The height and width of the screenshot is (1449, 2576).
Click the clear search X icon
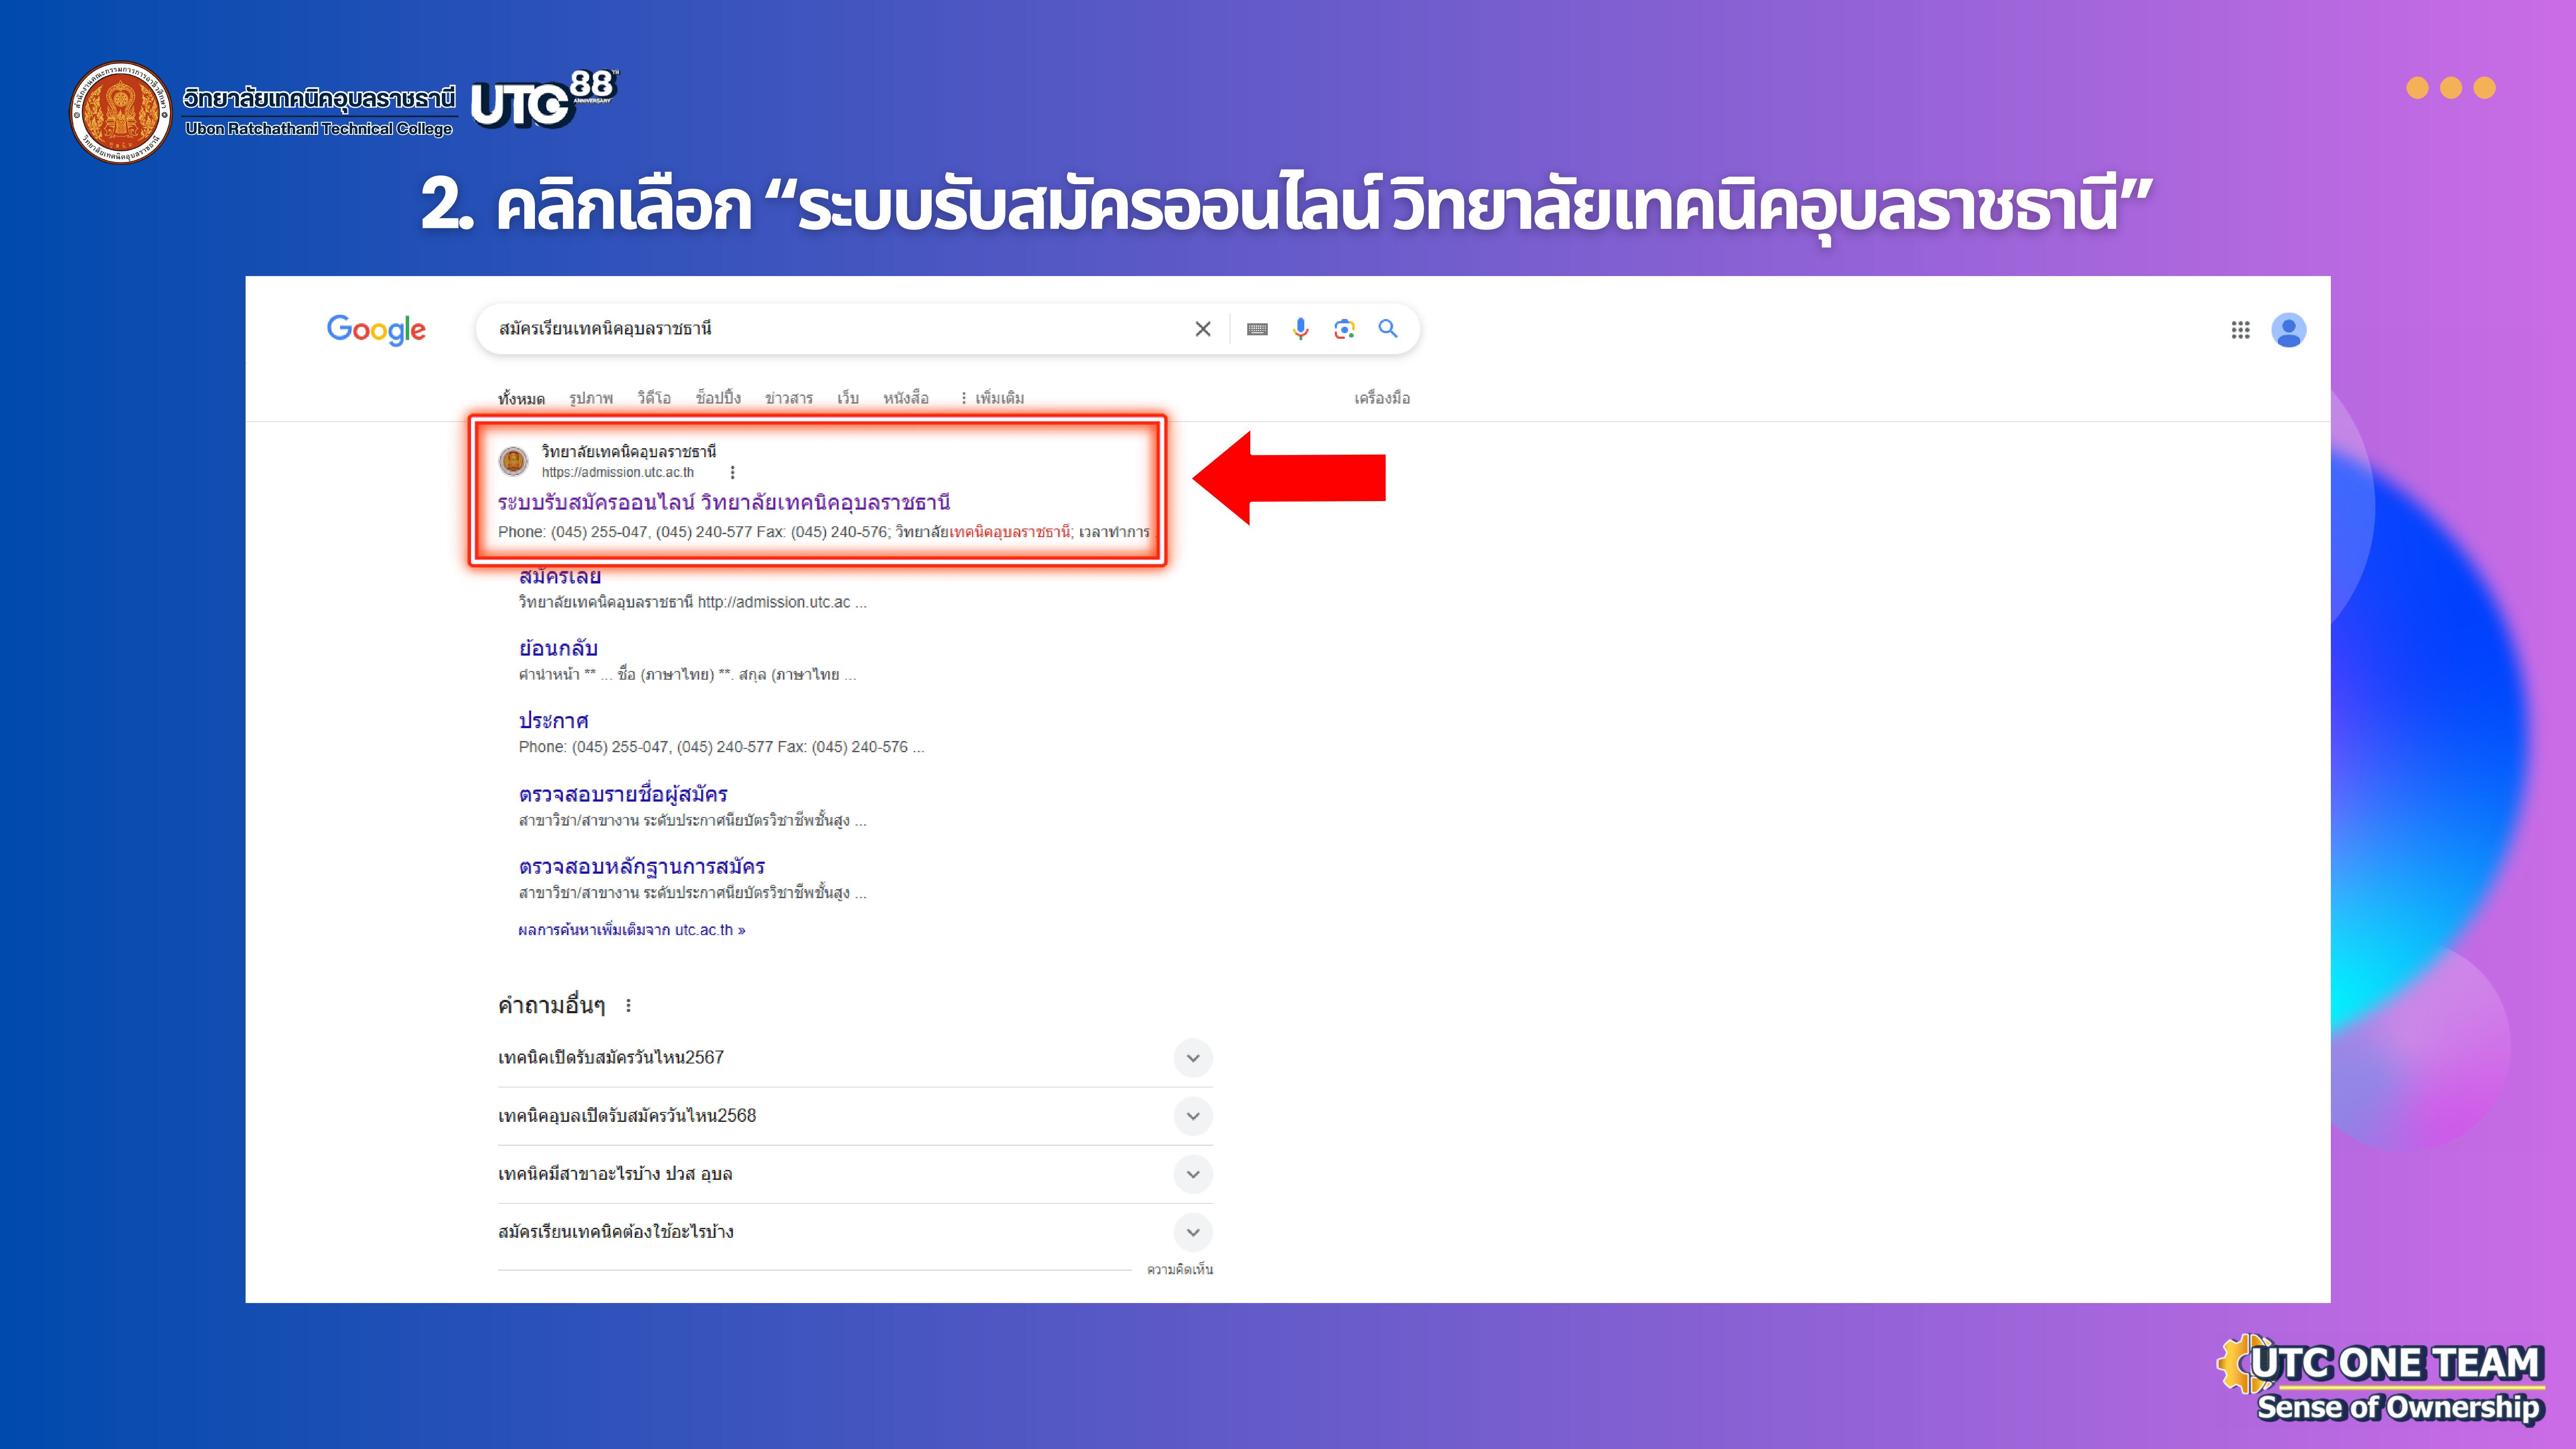pyautogui.click(x=1203, y=329)
